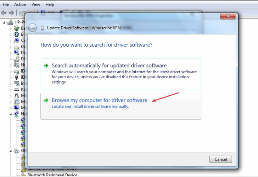Screen dimensions: 258x177
Task: Select the Computer category icon in tree
Action: (x=16, y=40)
